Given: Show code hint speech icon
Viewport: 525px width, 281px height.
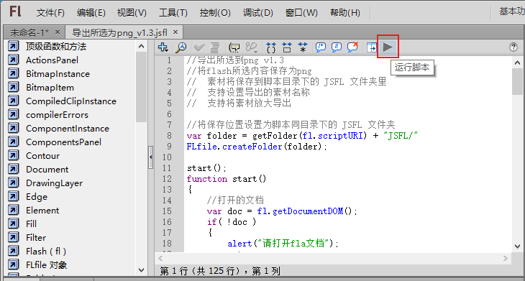Looking at the screenshot, I should coord(234,47).
